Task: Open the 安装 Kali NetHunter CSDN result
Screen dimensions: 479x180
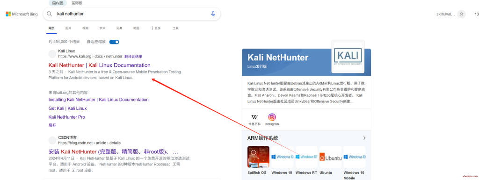Action: pyautogui.click(x=113, y=151)
